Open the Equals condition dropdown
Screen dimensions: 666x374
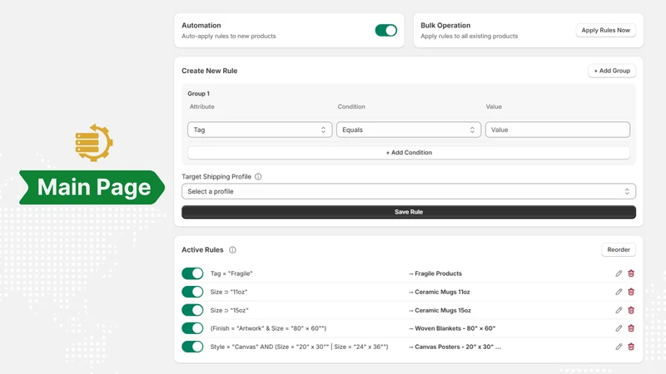click(409, 130)
